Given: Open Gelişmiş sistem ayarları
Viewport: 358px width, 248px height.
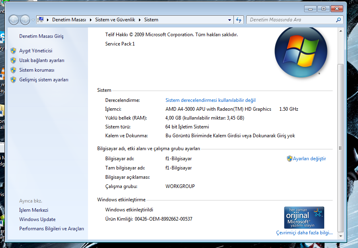Looking at the screenshot, I should click(44, 80).
